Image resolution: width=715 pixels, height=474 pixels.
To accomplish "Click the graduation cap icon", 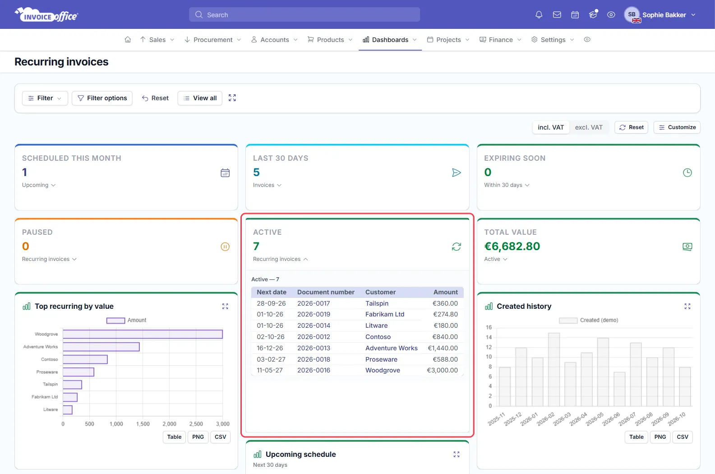I will [x=593, y=15].
